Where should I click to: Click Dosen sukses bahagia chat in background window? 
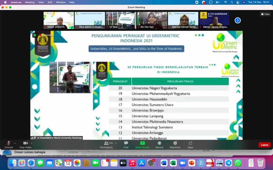tap(30, 152)
